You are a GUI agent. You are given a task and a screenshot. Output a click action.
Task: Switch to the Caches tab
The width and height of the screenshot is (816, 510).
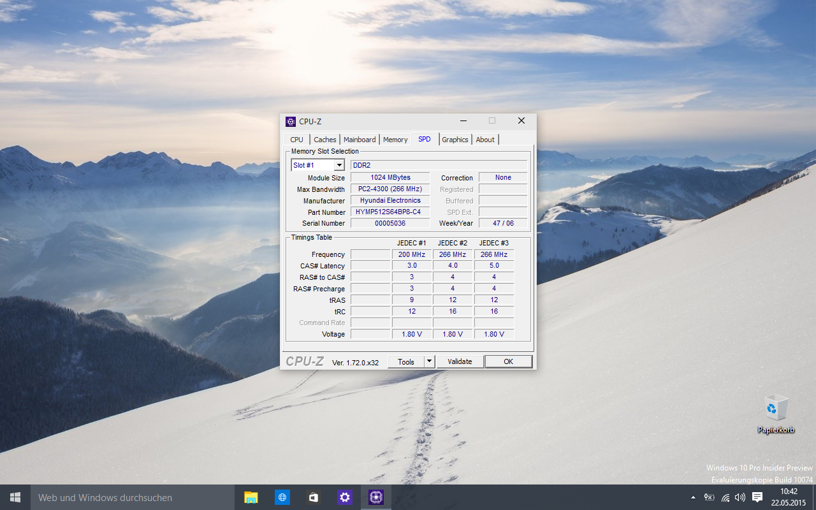click(325, 140)
